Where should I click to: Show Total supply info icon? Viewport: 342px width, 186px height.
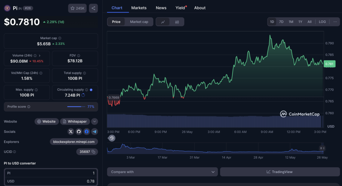click(x=84, y=73)
